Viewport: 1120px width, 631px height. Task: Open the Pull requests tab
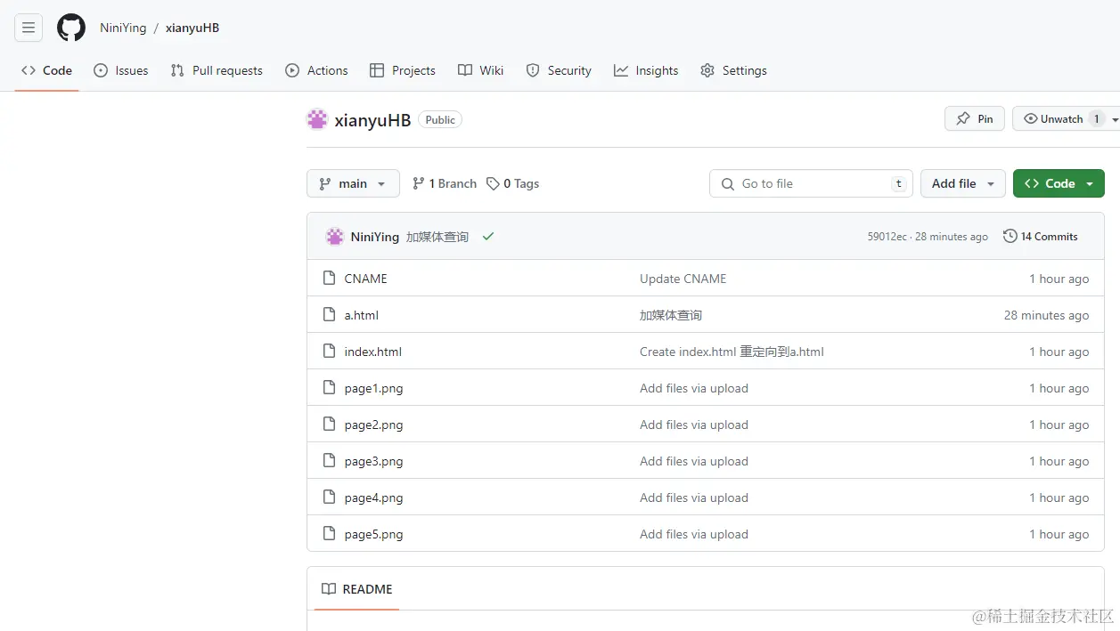(x=217, y=70)
